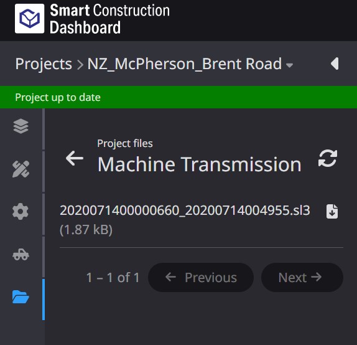
Task: Click the Project files breadcrumb label
Action: [125, 143]
